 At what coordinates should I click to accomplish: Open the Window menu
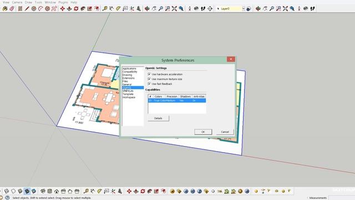(x=50, y=2)
